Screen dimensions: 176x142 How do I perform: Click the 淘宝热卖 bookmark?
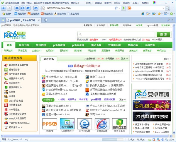point(47,14)
